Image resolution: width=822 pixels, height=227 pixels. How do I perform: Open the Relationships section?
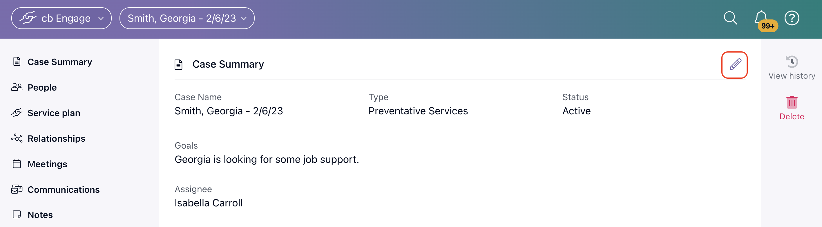tap(56, 138)
